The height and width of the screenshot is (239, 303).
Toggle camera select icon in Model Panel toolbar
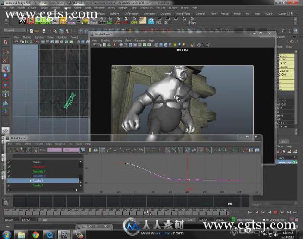(95, 45)
